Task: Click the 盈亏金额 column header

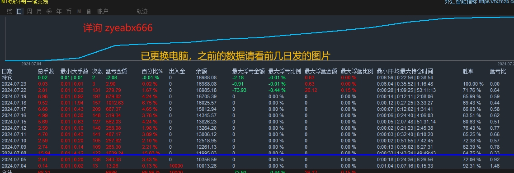Action: pos(116,71)
